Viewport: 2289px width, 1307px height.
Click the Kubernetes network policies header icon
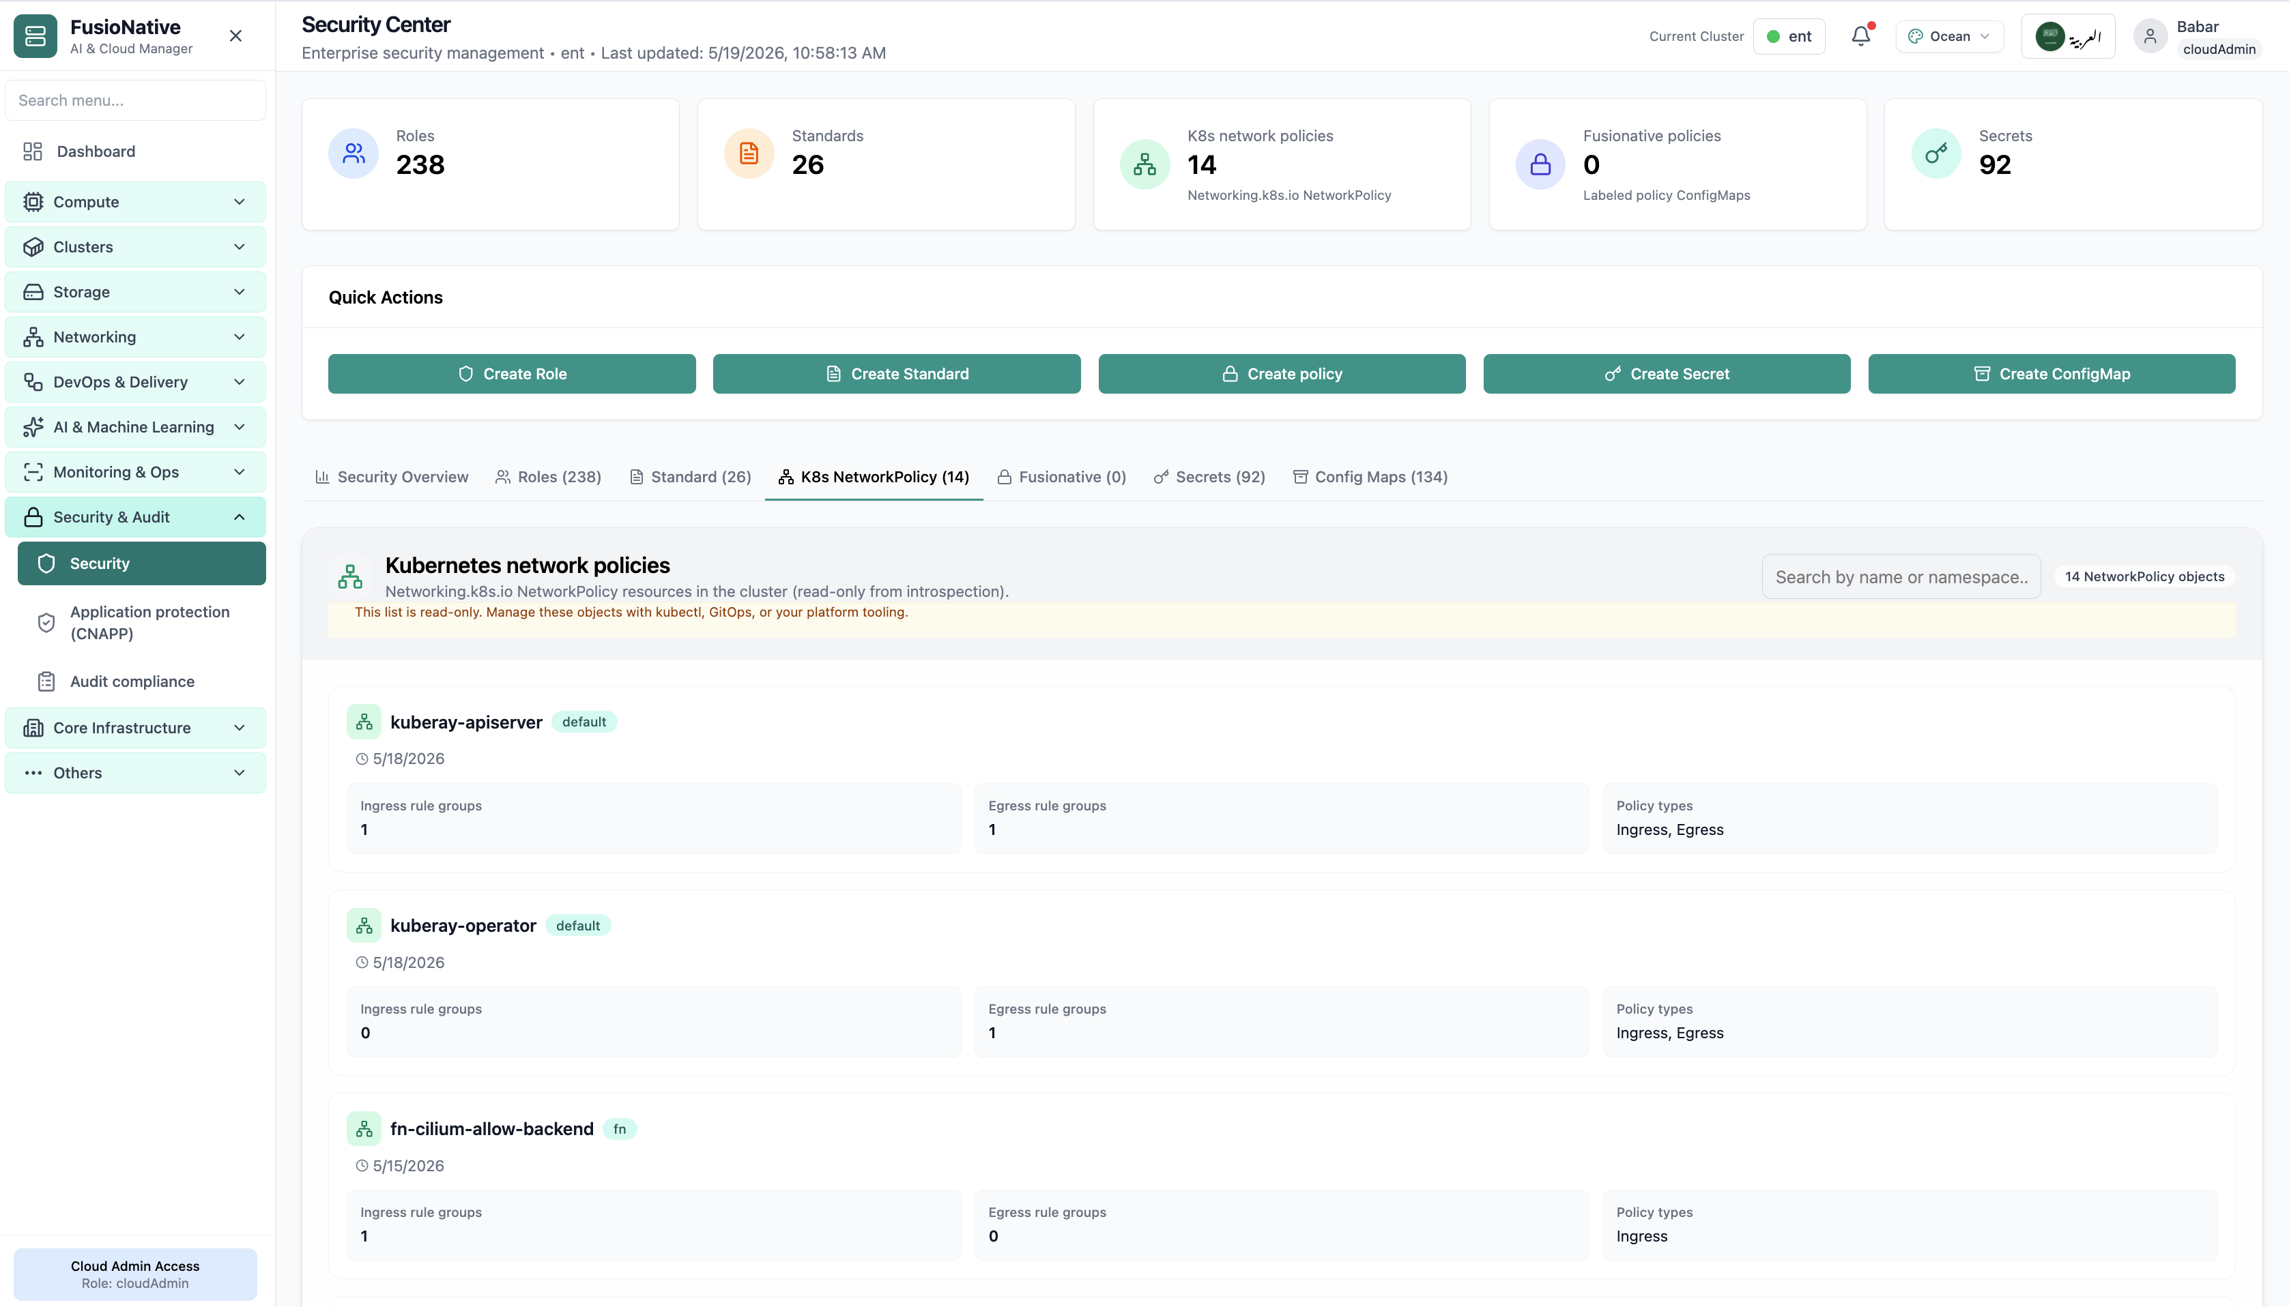pos(350,577)
